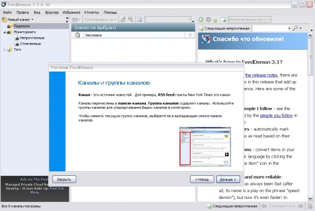The height and width of the screenshot is (211, 315).
Task: Open the Правка menu
Action: pos(23,13)
